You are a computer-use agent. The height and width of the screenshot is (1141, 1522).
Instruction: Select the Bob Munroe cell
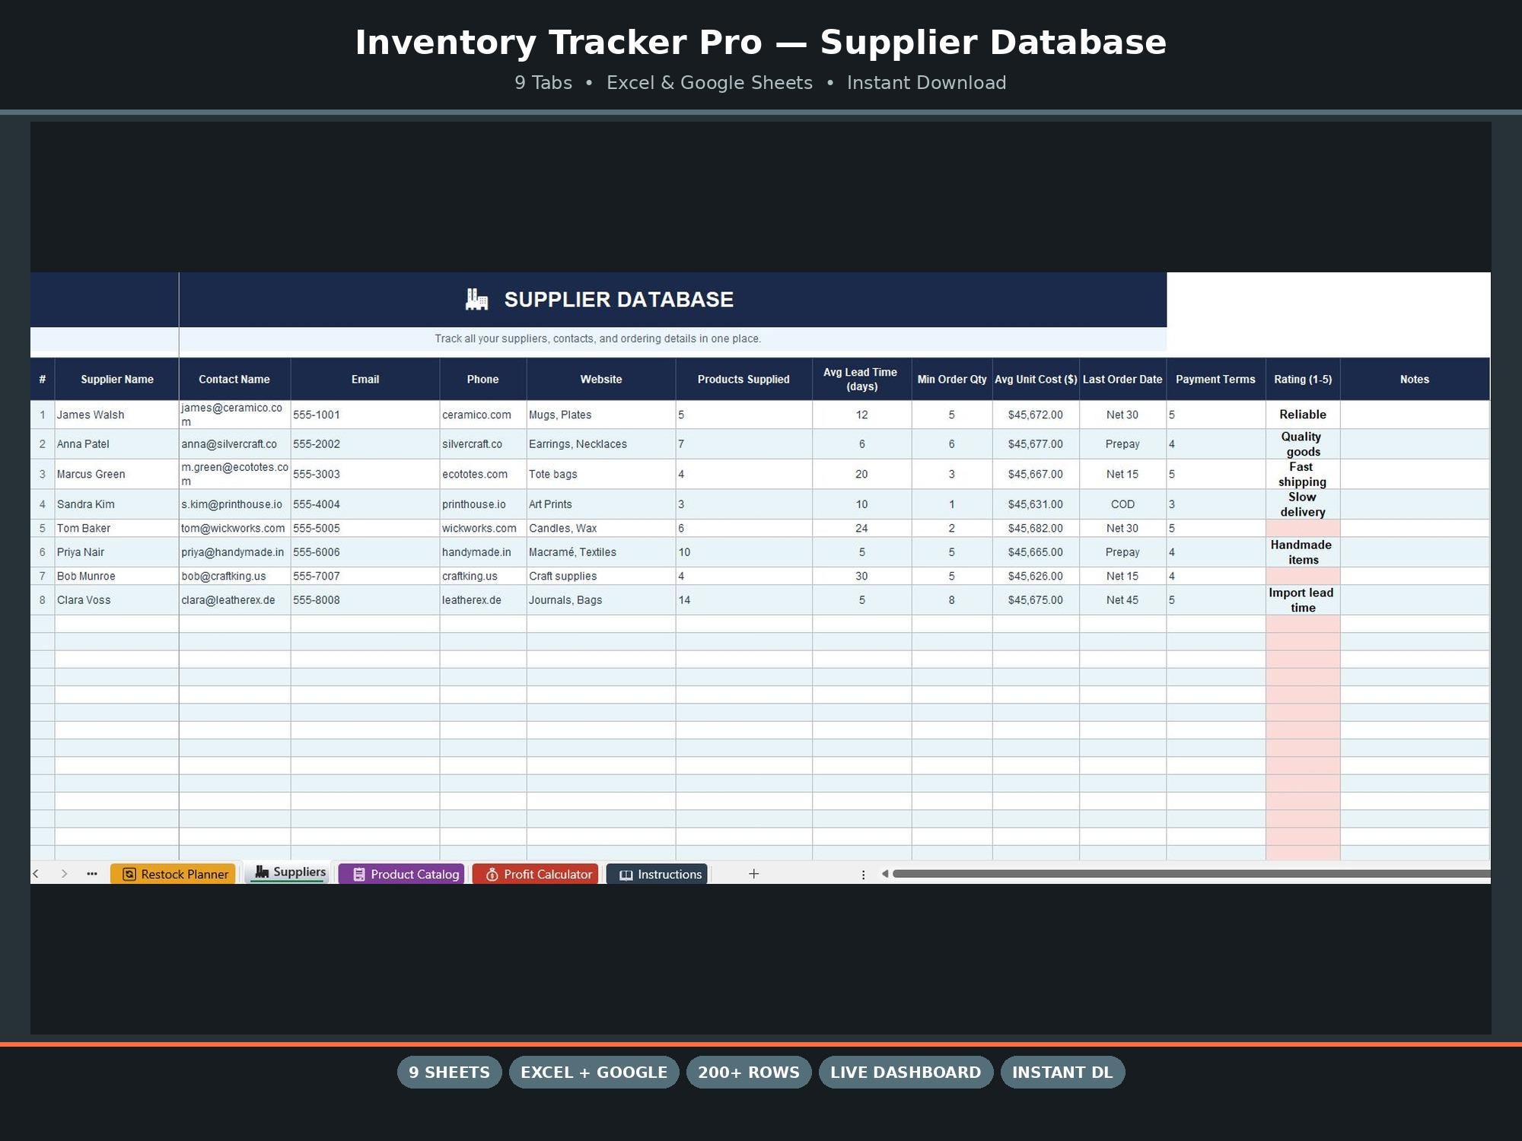[117, 577]
